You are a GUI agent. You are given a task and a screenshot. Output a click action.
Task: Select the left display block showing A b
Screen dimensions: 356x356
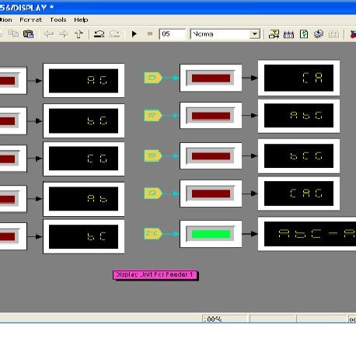coord(84,199)
